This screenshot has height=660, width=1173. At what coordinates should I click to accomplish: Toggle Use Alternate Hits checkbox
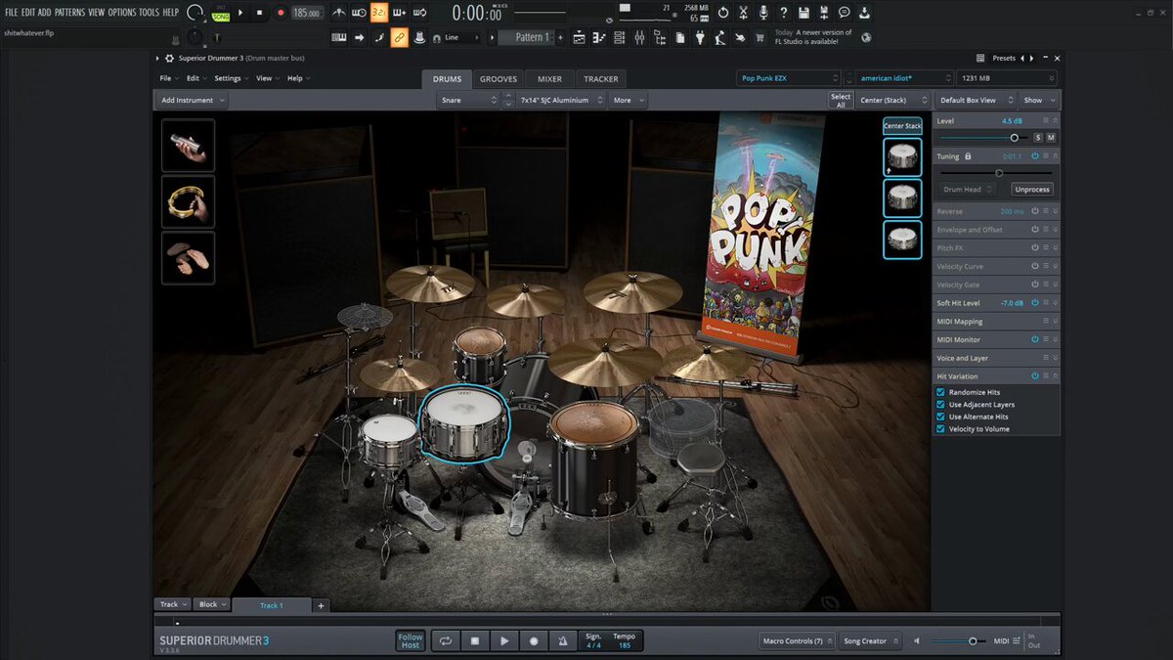pos(941,417)
